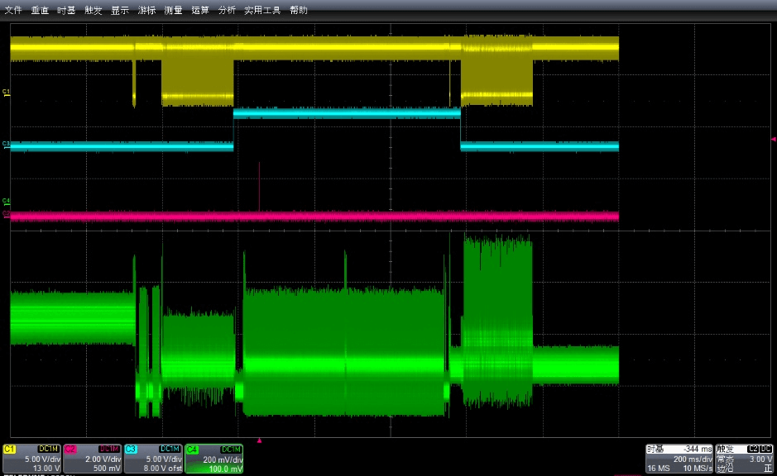
Task: Open the 垂直 (Vertical) menu
Action: click(40, 11)
